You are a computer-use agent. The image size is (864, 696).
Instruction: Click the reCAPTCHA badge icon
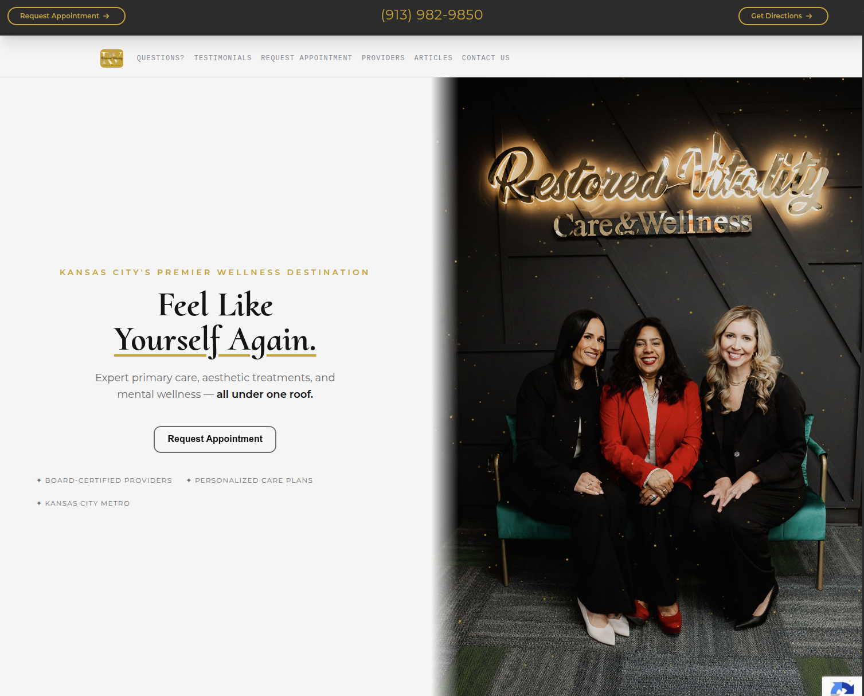(842, 687)
